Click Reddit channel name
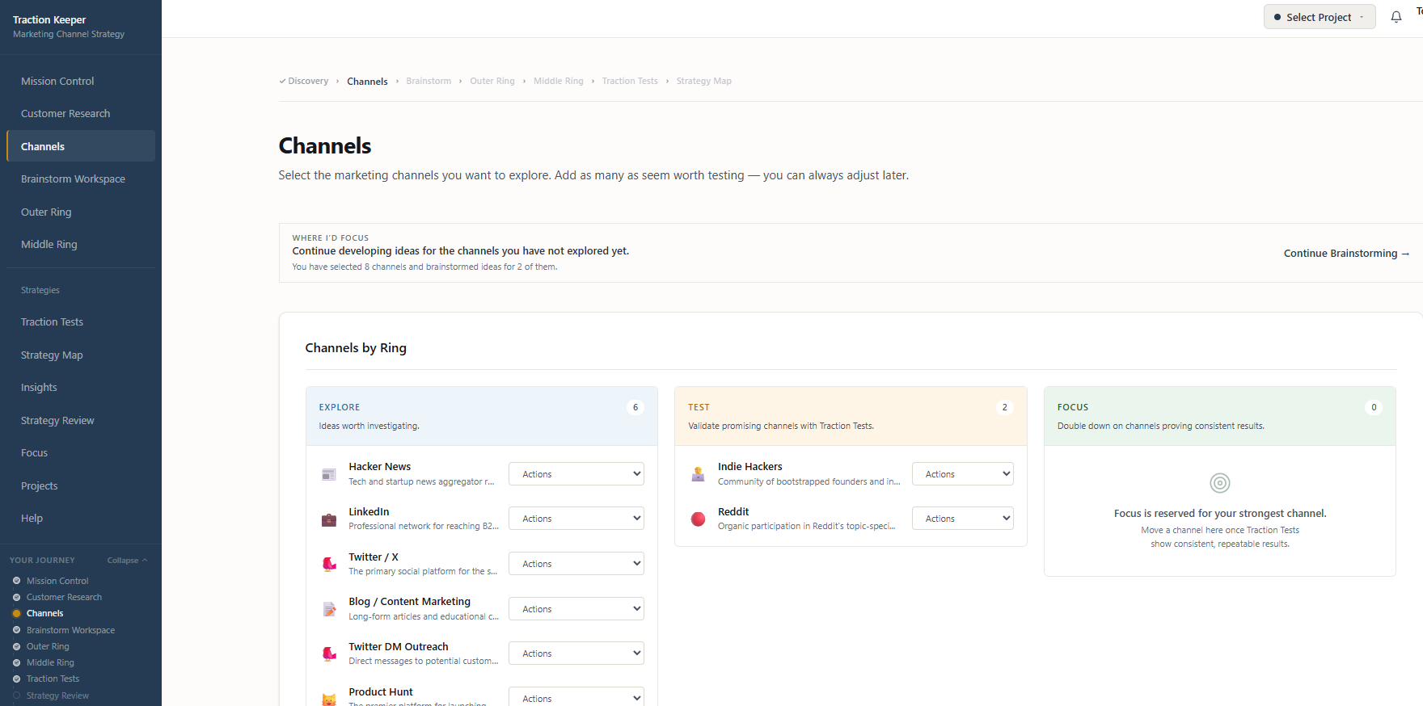Viewport: 1423px width, 706px height. (733, 512)
